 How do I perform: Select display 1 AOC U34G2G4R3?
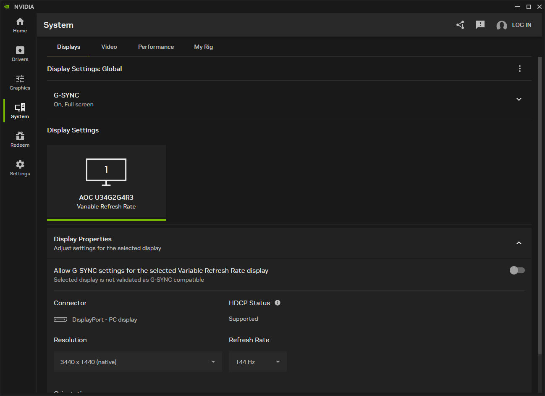(106, 182)
